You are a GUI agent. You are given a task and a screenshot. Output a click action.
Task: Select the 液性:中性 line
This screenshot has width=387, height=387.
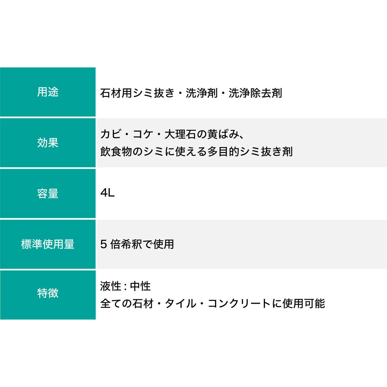click(x=125, y=286)
